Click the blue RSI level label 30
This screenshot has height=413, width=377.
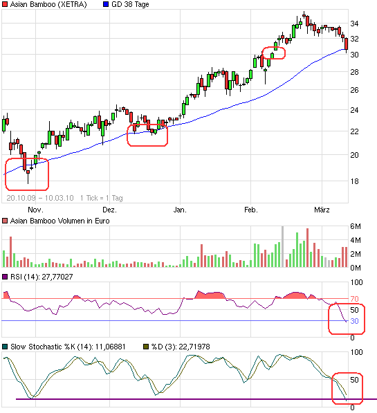click(354, 321)
